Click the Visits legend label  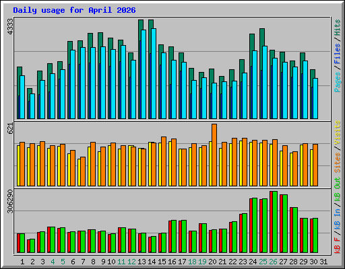point(338,132)
